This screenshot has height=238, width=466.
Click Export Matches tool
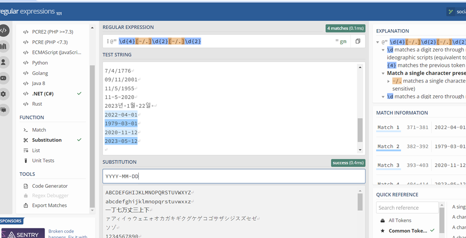click(x=49, y=206)
